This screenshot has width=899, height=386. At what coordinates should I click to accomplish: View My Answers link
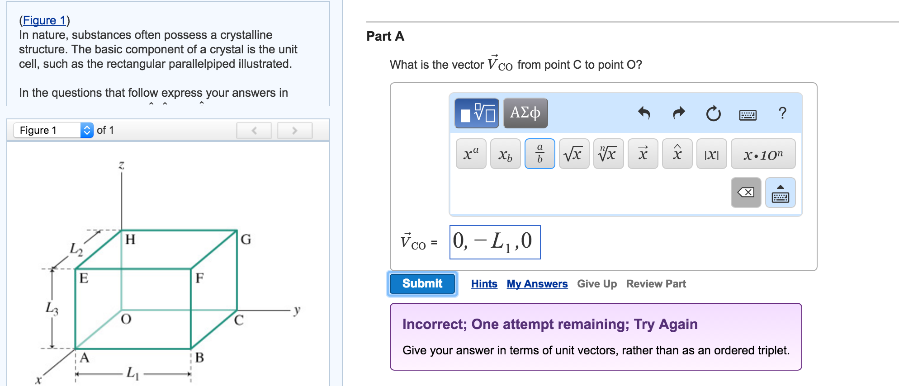[537, 284]
